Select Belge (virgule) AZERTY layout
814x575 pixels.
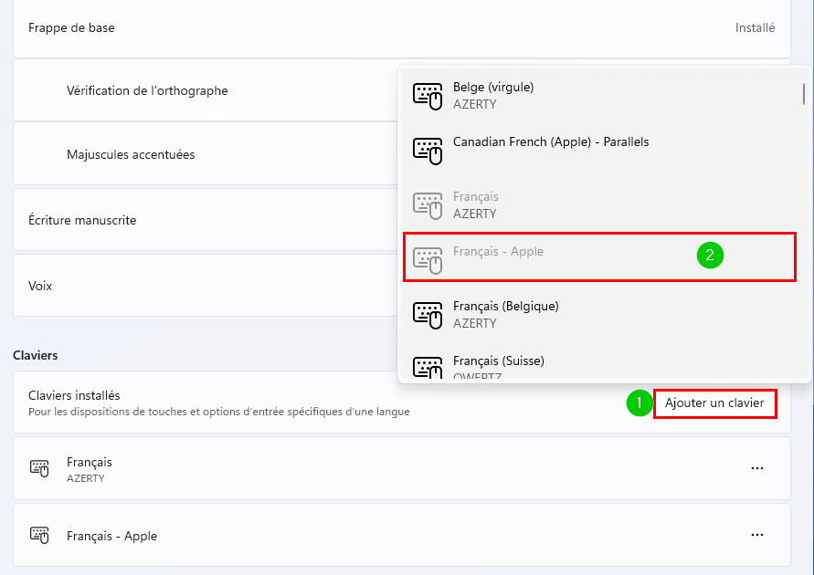[601, 96]
